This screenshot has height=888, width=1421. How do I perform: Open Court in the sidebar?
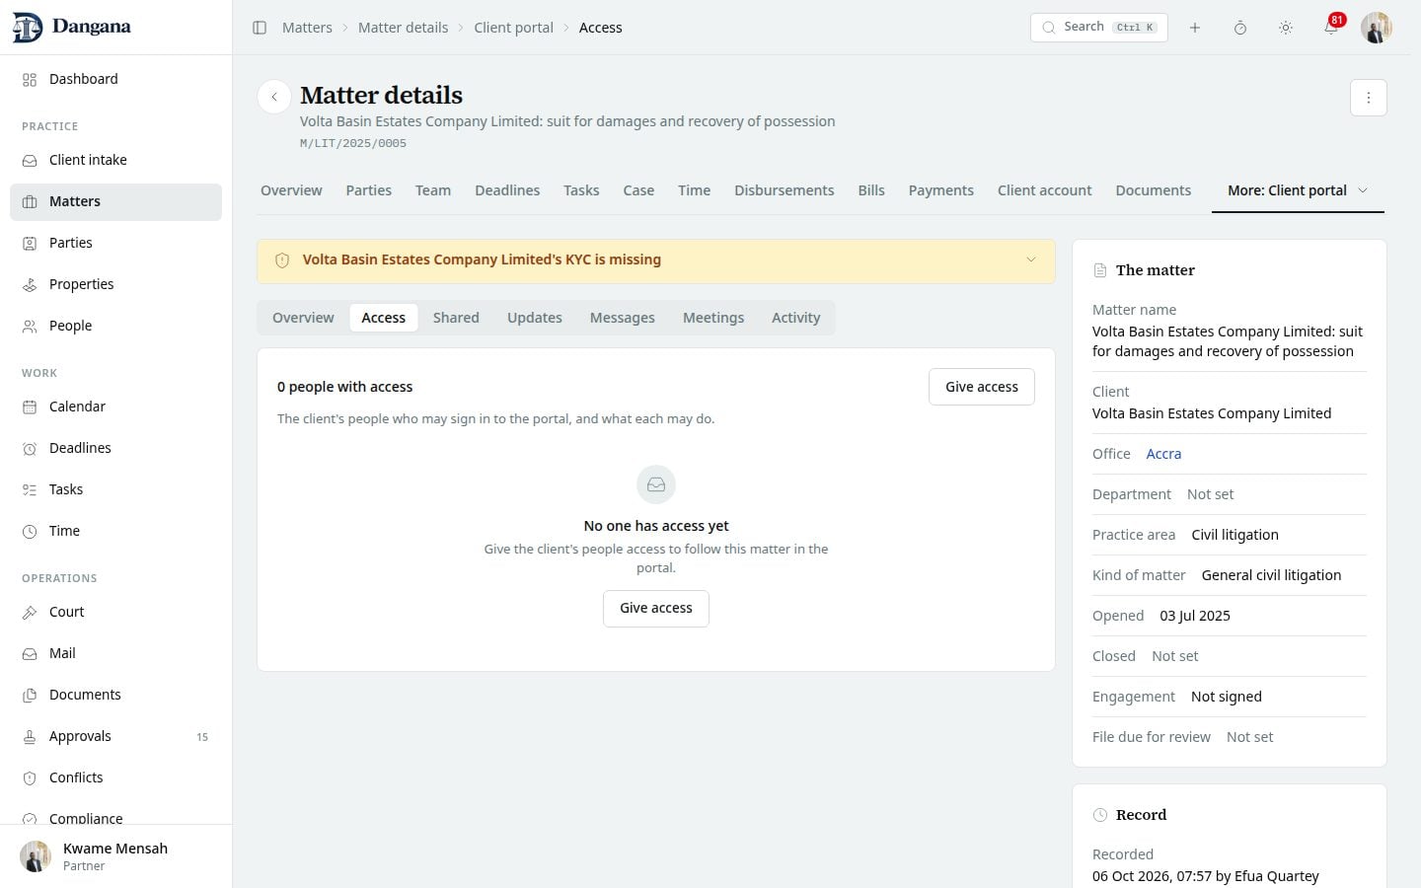115,612
